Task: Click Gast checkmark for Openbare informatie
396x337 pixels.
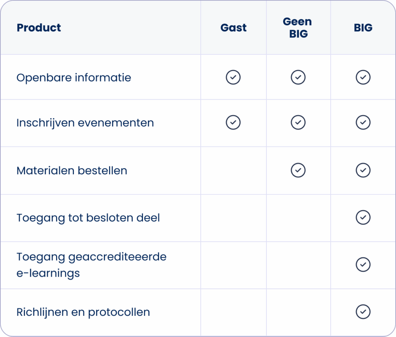Action: 233,77
